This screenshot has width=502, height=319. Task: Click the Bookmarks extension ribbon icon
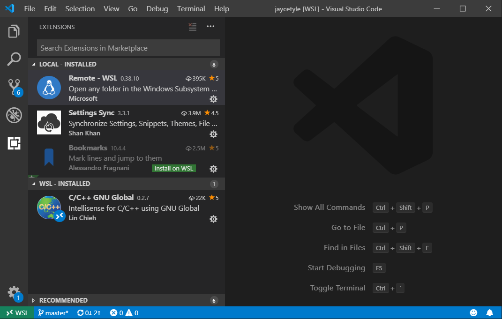pyautogui.click(x=49, y=157)
